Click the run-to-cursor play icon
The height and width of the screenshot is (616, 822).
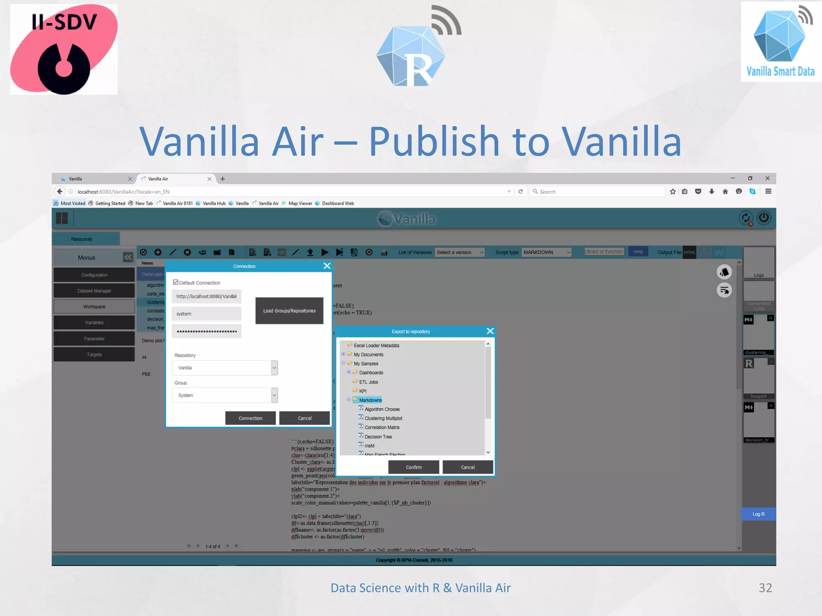tap(340, 252)
